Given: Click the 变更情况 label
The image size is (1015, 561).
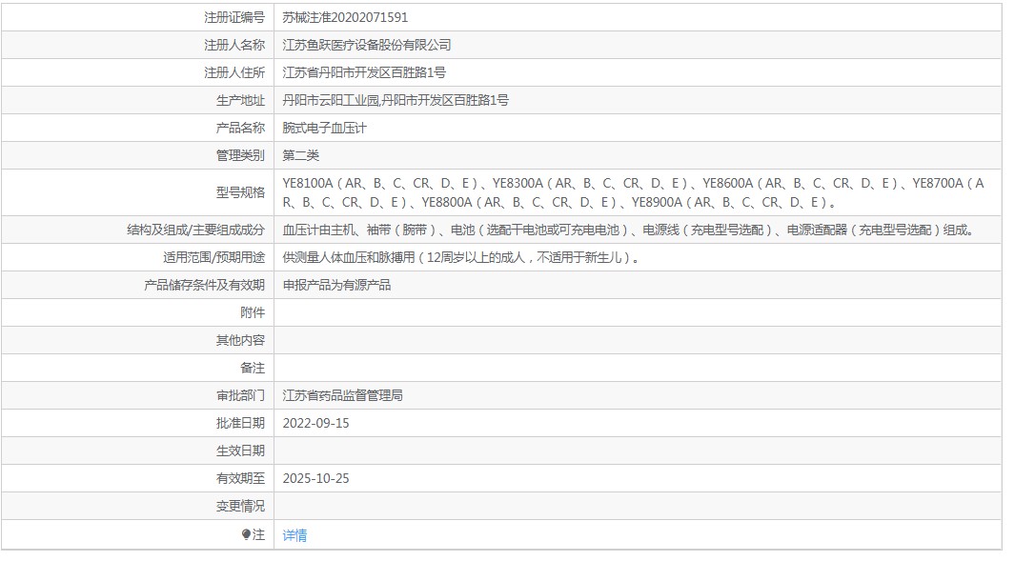Looking at the screenshot, I should pyautogui.click(x=240, y=506).
